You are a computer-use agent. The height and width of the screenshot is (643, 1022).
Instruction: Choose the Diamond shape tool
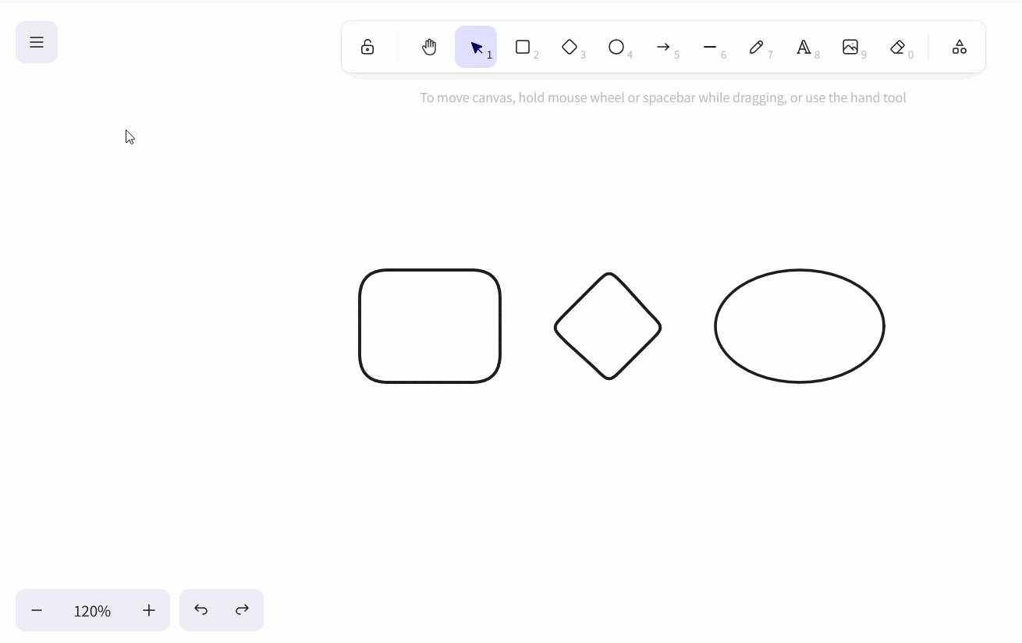click(x=570, y=47)
